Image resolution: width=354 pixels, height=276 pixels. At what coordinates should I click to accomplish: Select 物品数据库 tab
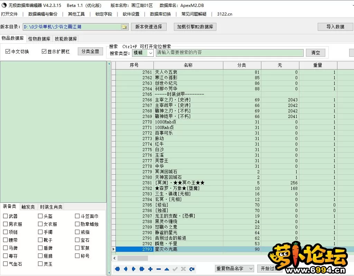[13, 38]
